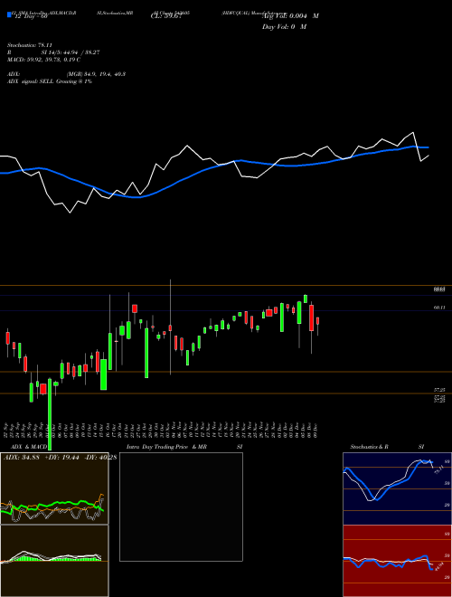Click the SI 14/3: 44.94 / 38.27 value
The width and height of the screenshot is (452, 597).
click(x=71, y=52)
